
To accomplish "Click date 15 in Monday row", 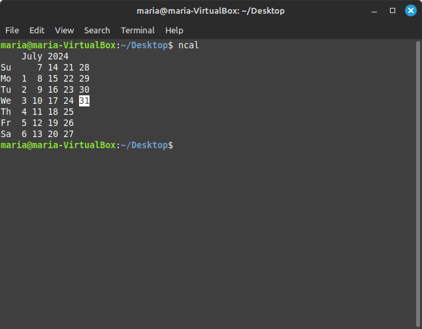I will [53, 78].
